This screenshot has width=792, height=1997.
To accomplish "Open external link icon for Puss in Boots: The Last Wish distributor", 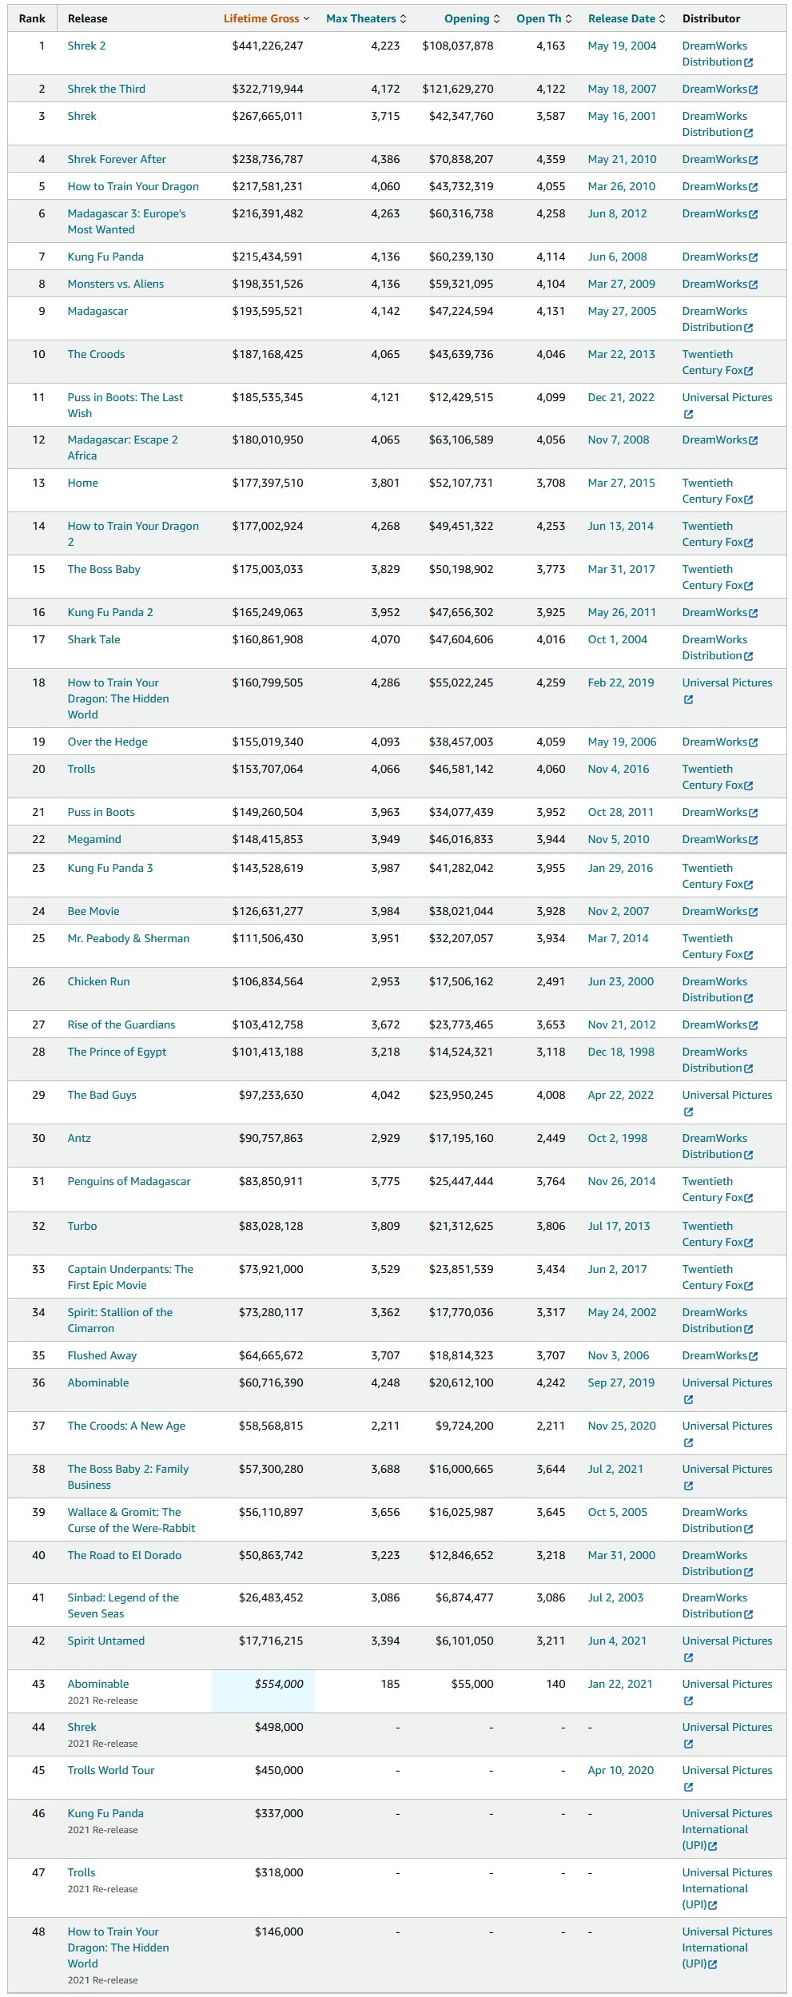I will point(688,414).
